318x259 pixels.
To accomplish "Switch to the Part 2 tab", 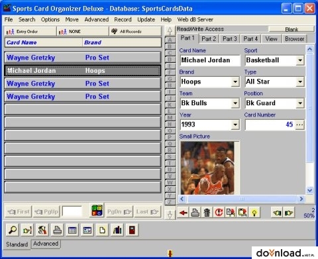I will coord(209,39).
